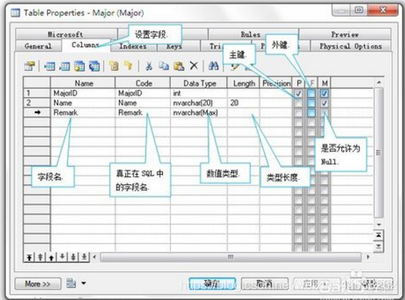The image size is (405, 300).
Task: Click the Length cell showing 20
Action: [x=244, y=103]
